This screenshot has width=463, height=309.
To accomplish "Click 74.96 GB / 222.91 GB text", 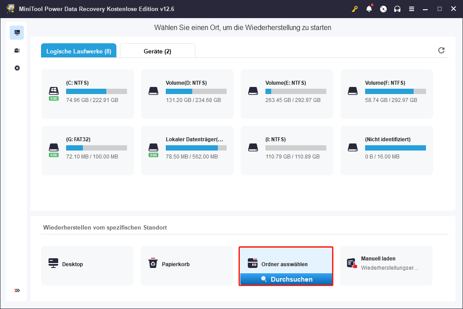I will (92, 100).
